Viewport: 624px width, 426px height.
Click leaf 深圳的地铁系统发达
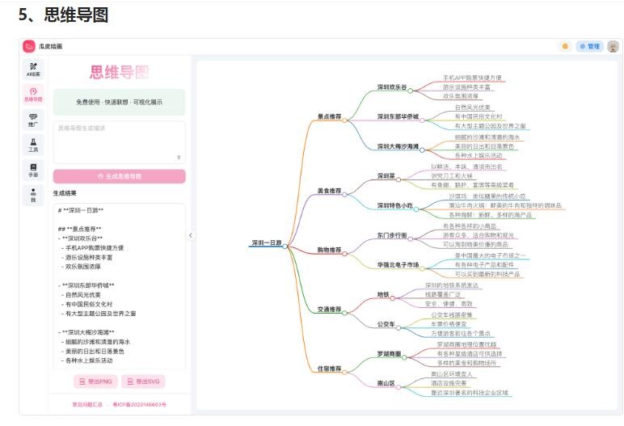point(452,285)
